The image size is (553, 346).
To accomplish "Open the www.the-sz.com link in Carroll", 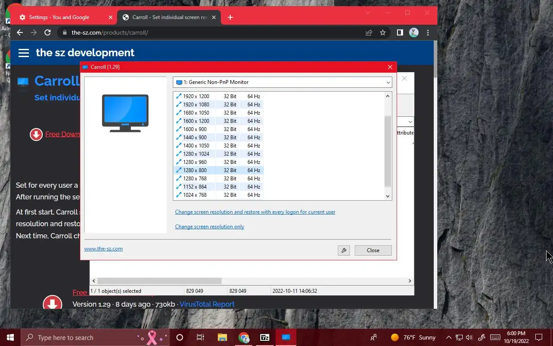I will tap(103, 249).
